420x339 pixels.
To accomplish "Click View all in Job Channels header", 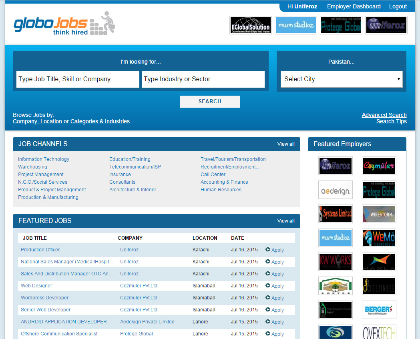I will (285, 144).
